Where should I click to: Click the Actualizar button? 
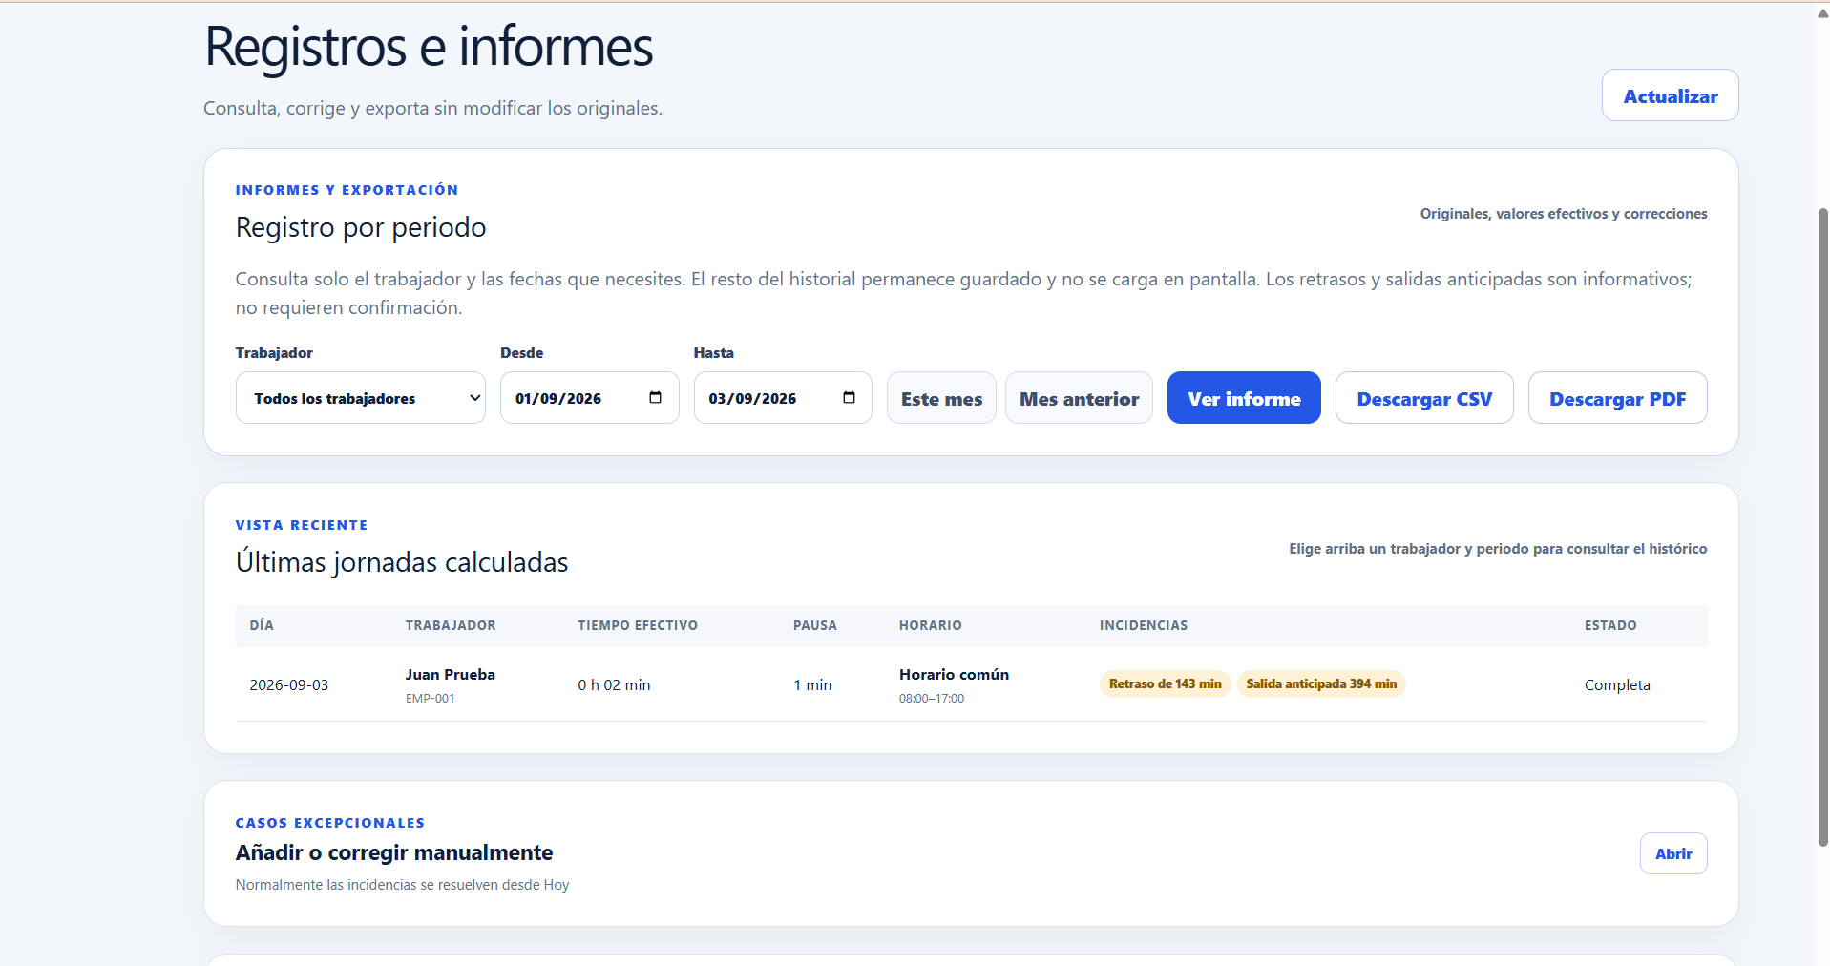point(1670,95)
